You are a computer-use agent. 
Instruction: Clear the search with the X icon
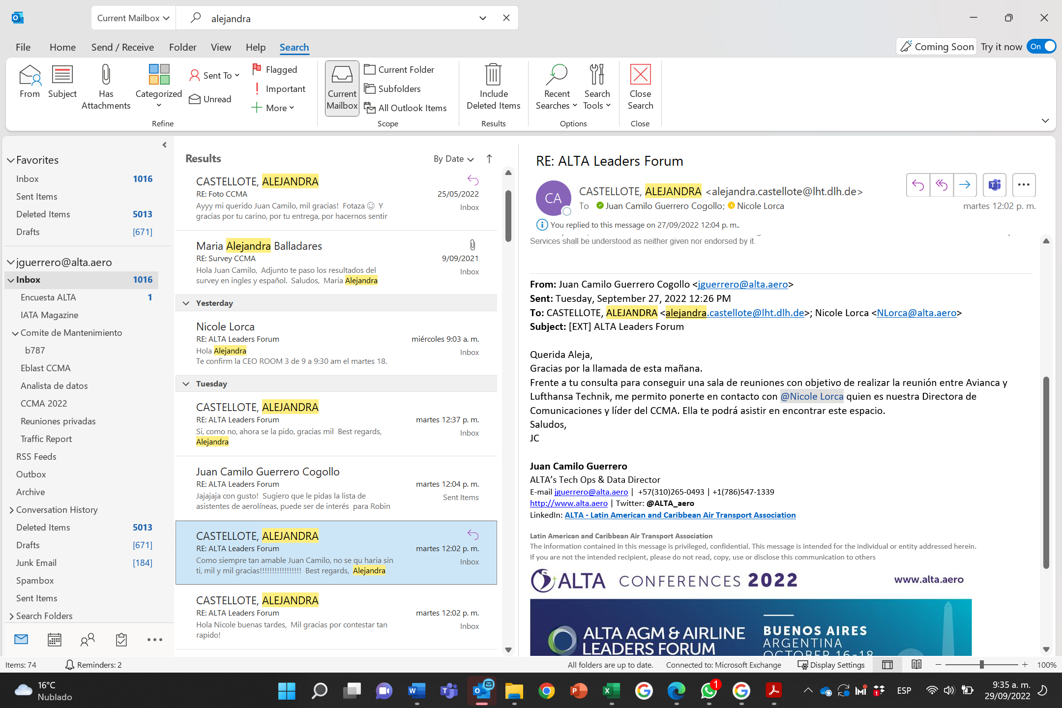click(506, 18)
